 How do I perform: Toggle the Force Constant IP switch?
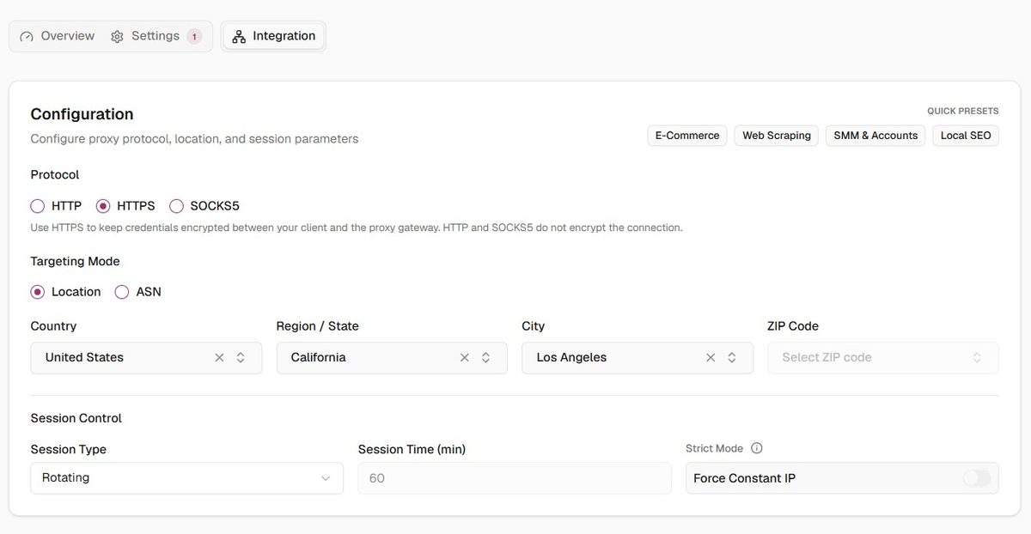click(x=977, y=478)
